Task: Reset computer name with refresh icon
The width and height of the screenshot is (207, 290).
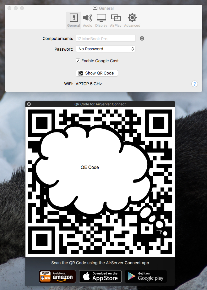Action: [x=142, y=38]
